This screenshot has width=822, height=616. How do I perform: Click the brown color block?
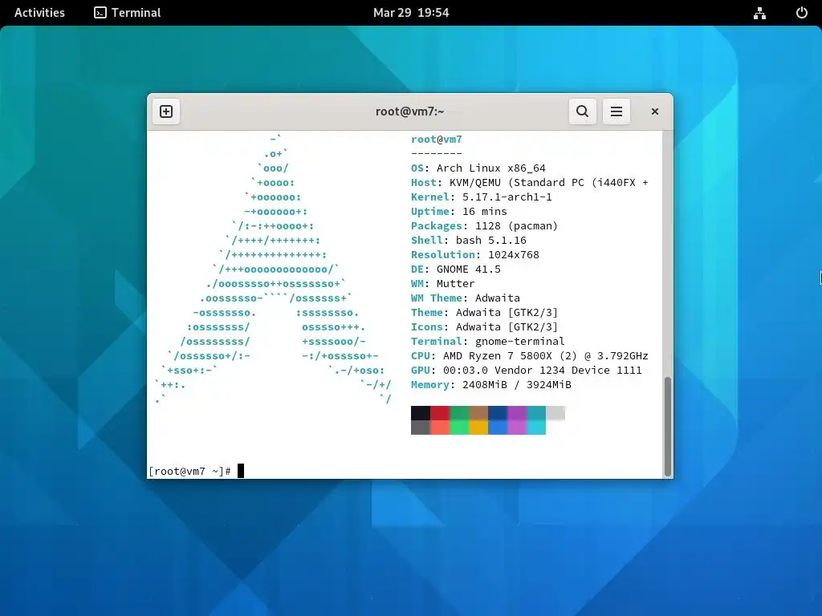pos(478,413)
